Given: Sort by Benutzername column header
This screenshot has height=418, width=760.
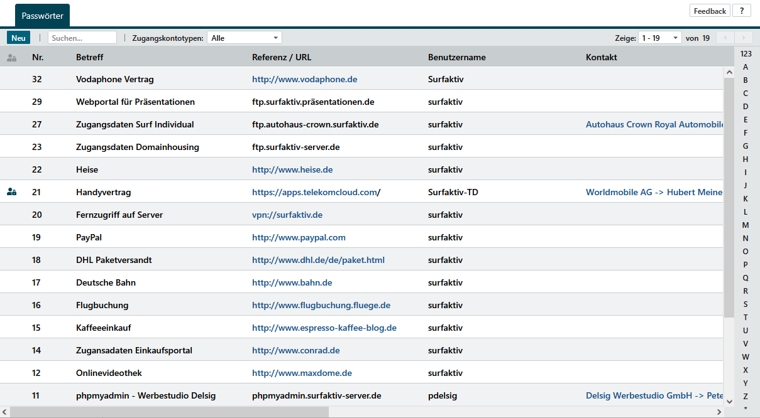Looking at the screenshot, I should tap(456, 57).
